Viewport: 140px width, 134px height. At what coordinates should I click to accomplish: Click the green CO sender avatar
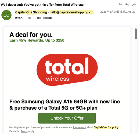(6, 15)
